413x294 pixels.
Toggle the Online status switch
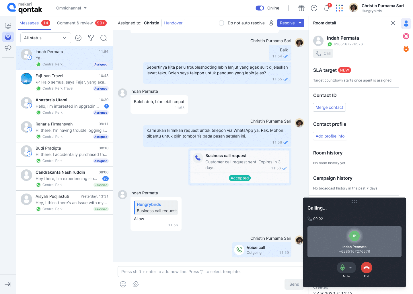pyautogui.click(x=260, y=8)
